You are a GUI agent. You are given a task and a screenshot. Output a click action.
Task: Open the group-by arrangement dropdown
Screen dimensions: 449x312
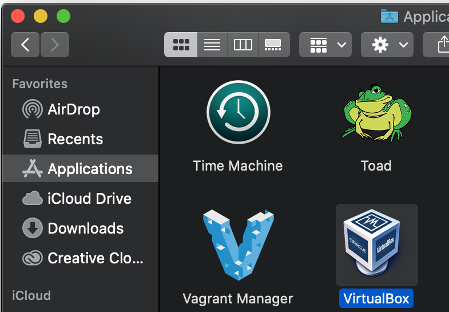[x=325, y=45]
